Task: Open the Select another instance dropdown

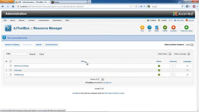Action: click(189, 45)
